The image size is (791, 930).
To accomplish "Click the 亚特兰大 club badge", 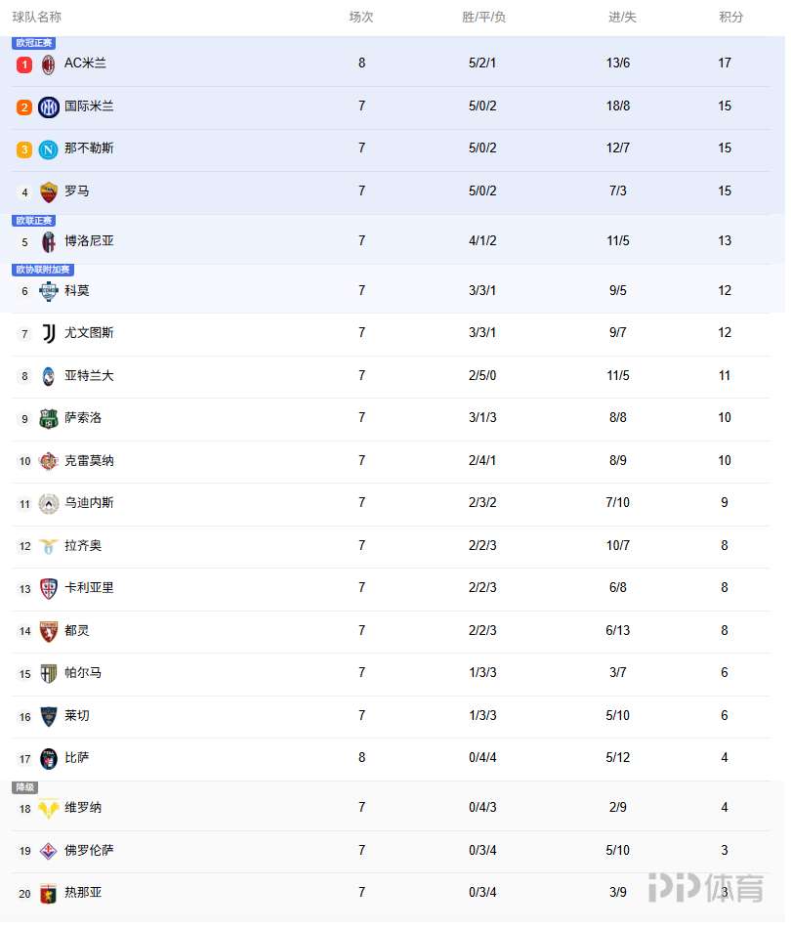I will click(49, 376).
